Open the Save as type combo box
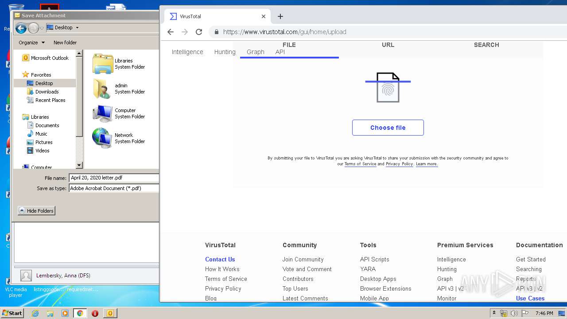Image resolution: width=567 pixels, height=319 pixels. point(114,188)
